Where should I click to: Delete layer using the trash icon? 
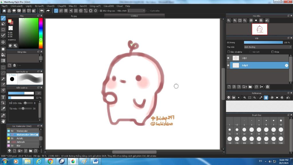(x=268, y=87)
